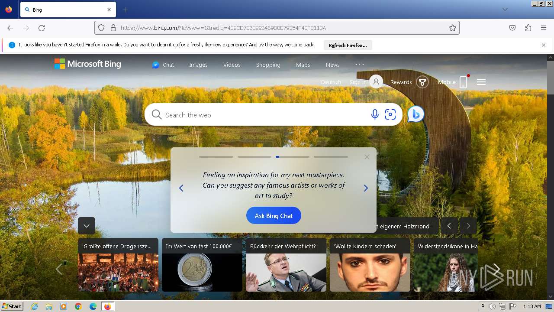Open the 'Widerstandsikone' news card
The image size is (554, 312).
tap(446, 264)
